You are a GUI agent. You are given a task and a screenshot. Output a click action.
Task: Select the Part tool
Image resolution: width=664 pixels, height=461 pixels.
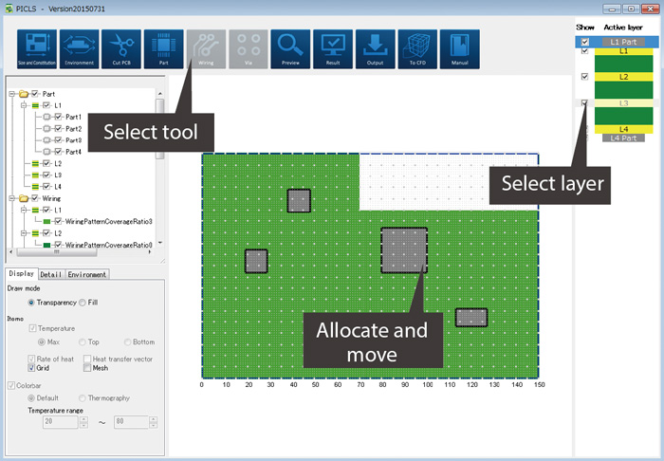(164, 49)
